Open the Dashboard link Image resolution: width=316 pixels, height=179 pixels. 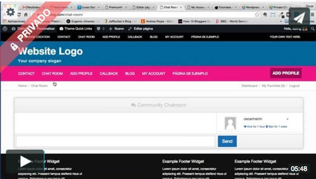click(x=249, y=86)
